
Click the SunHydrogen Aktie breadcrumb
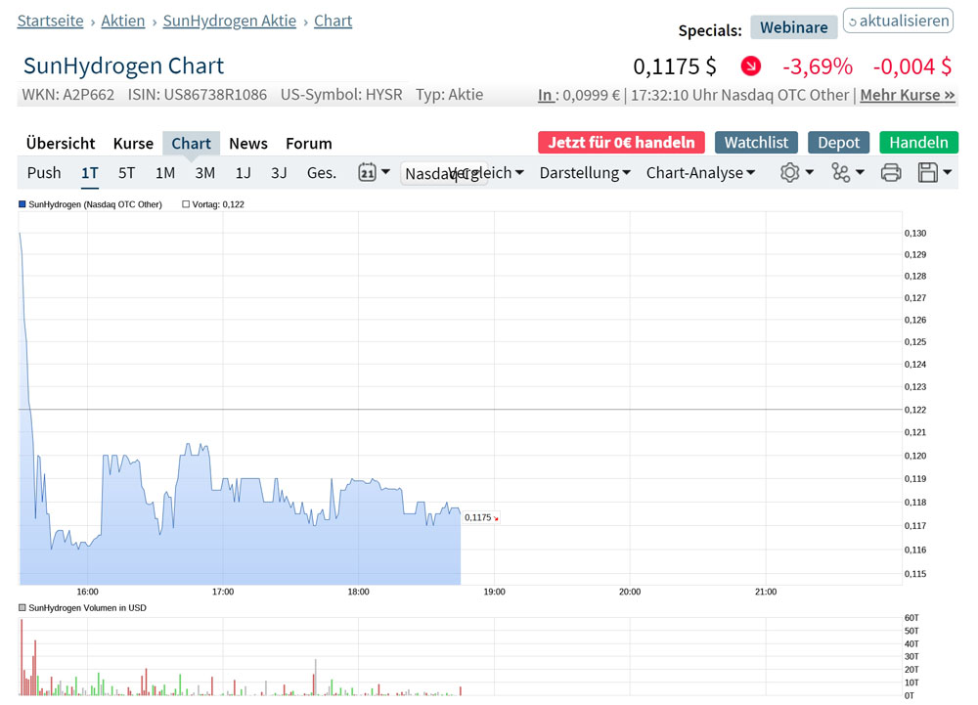click(x=230, y=21)
